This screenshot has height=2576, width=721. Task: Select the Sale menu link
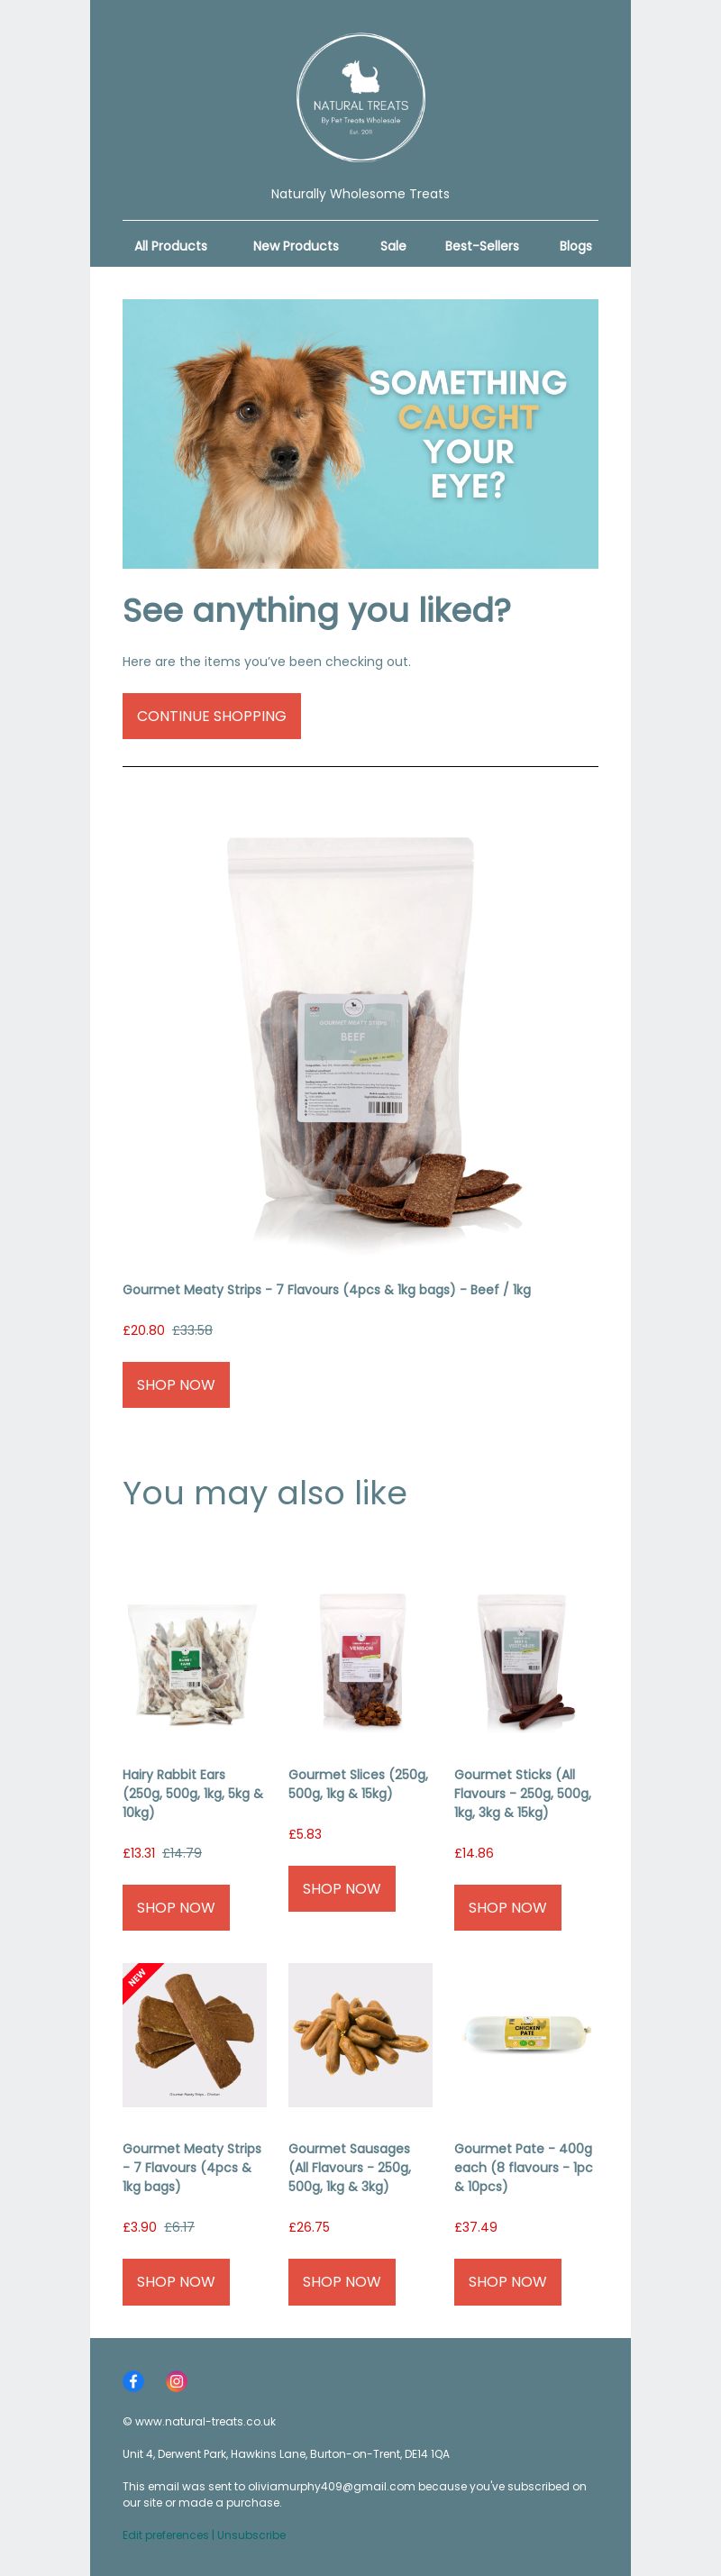click(x=393, y=246)
